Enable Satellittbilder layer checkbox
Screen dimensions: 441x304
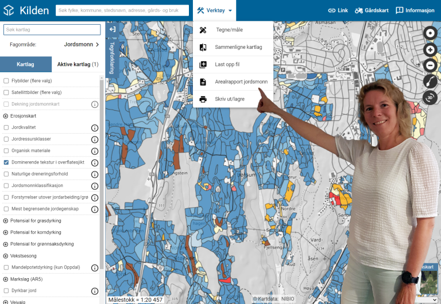click(x=6, y=92)
